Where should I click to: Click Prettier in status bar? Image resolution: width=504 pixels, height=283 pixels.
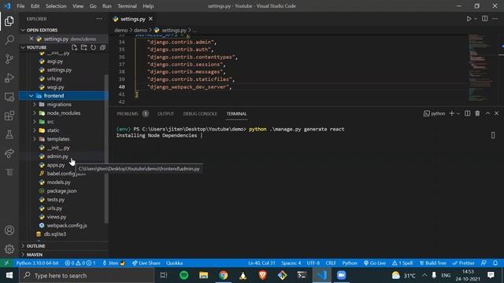click(x=464, y=263)
